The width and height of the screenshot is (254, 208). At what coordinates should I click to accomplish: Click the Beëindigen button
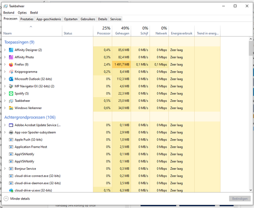click(239, 199)
